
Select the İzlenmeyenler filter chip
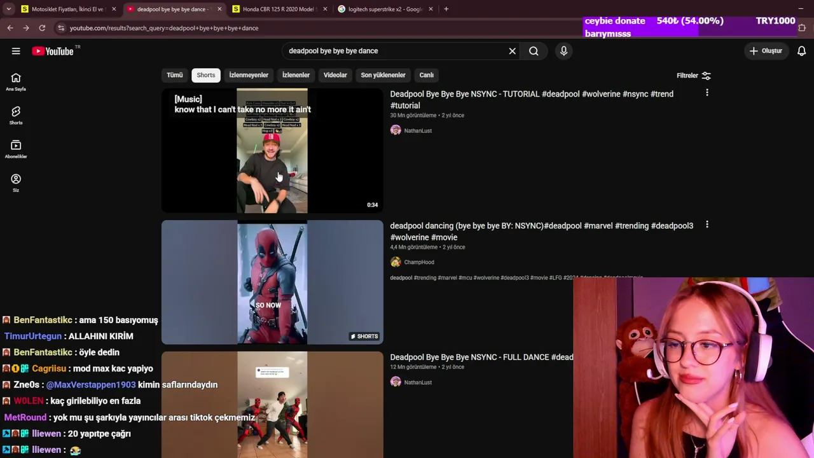click(x=249, y=75)
